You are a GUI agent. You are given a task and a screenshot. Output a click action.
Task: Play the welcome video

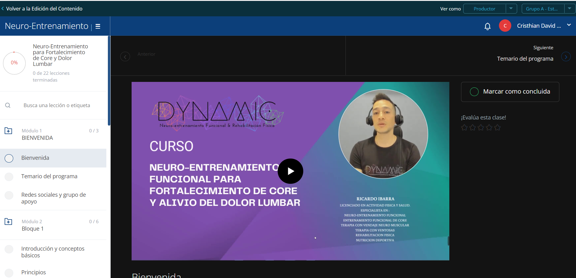(290, 171)
